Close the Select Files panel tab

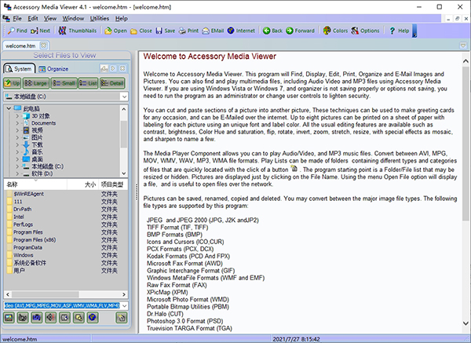(122, 68)
